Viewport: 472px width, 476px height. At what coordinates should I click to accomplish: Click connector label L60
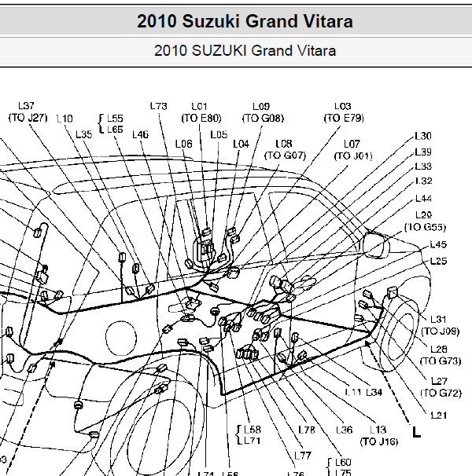(343, 463)
